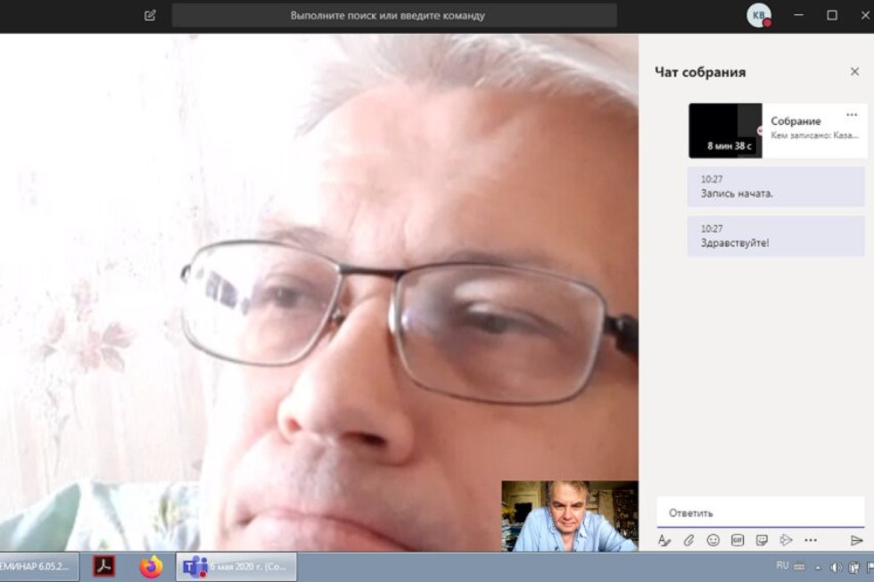Open the sticker picker

762,540
